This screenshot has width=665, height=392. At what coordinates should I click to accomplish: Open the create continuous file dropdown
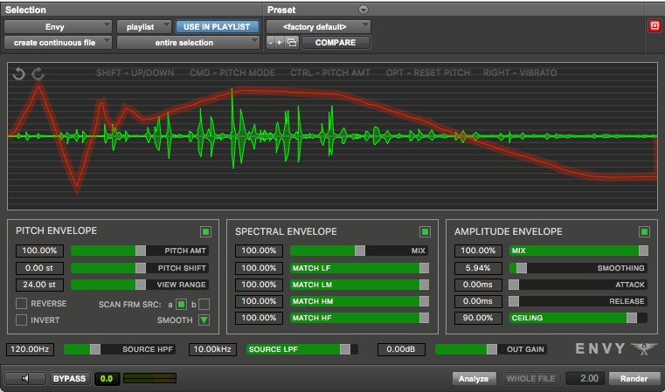coord(58,43)
